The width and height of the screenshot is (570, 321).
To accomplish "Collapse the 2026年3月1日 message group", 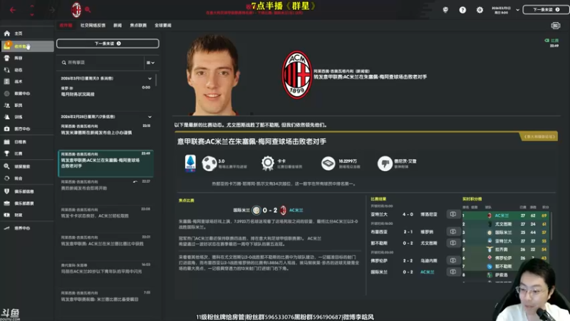I will (150, 78).
